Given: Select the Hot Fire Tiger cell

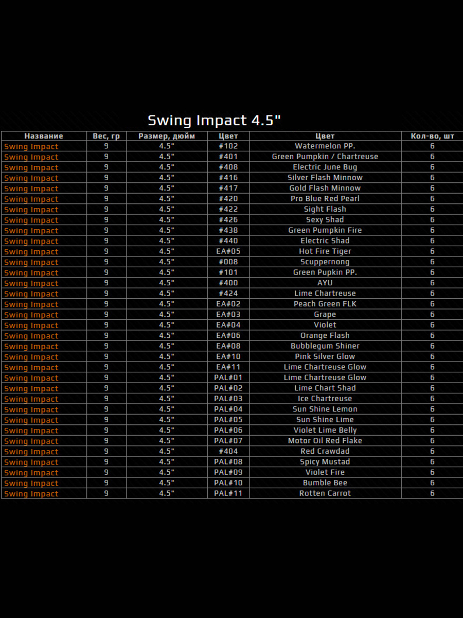Looking at the screenshot, I should (x=325, y=251).
